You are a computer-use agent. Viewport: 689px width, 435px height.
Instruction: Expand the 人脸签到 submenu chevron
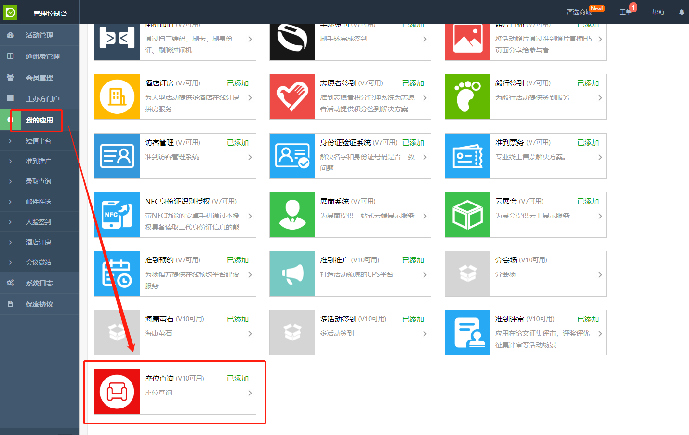[11, 222]
